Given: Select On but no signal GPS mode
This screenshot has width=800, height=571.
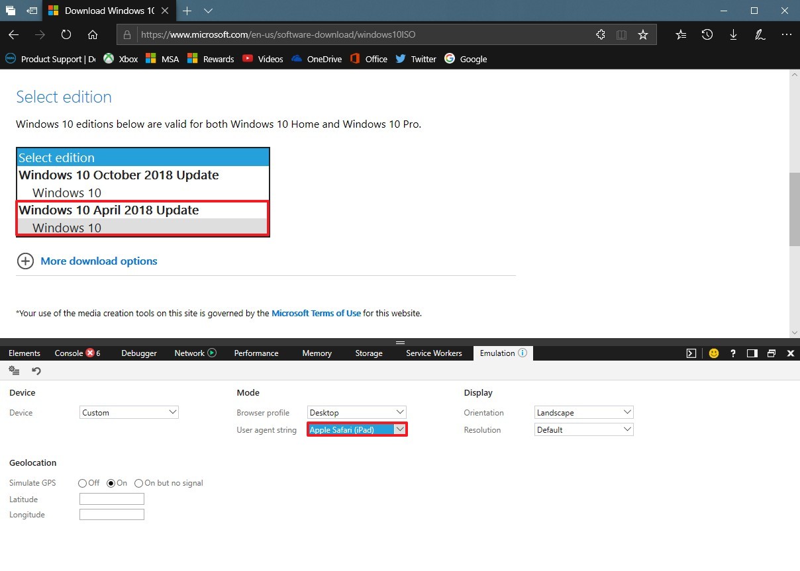Looking at the screenshot, I should (x=139, y=483).
